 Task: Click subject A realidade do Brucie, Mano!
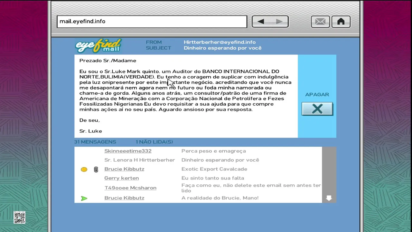pos(220,198)
